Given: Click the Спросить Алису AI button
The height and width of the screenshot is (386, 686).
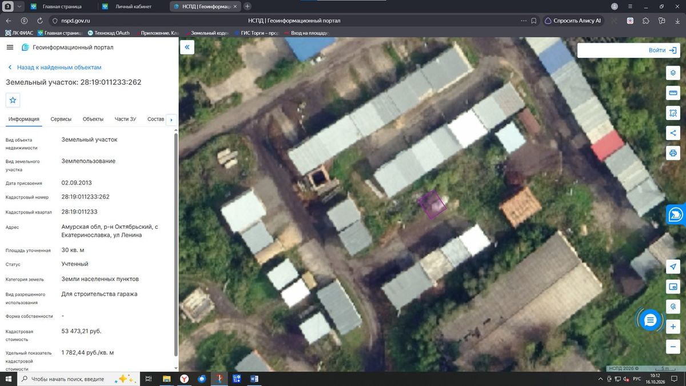Looking at the screenshot, I should coord(573,21).
